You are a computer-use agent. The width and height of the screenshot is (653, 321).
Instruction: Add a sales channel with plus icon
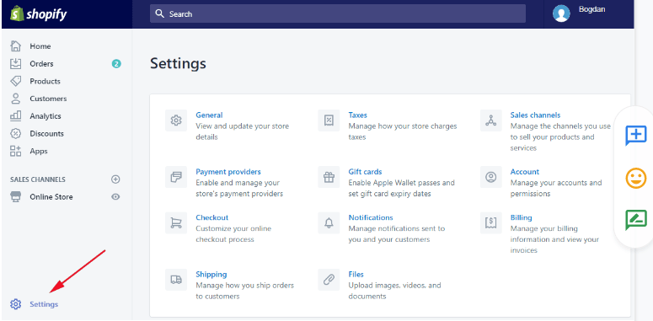(115, 179)
